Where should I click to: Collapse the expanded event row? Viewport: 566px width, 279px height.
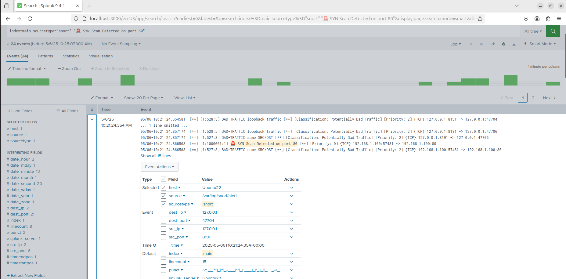[x=92, y=119]
